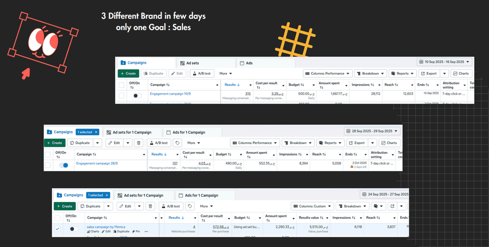Open more options dots for sales campaign by Monica
Screen dimensions: 489x247
tap(146, 231)
